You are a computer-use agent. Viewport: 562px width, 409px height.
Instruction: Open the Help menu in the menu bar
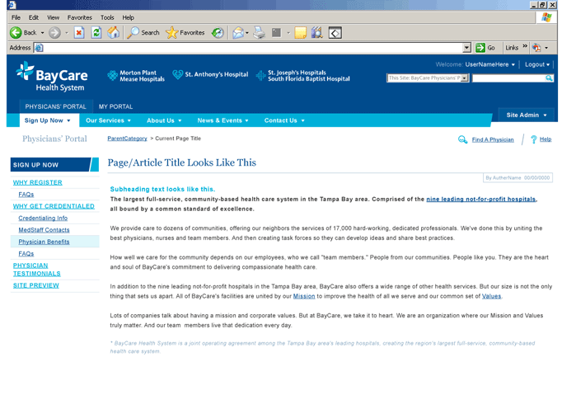click(128, 17)
